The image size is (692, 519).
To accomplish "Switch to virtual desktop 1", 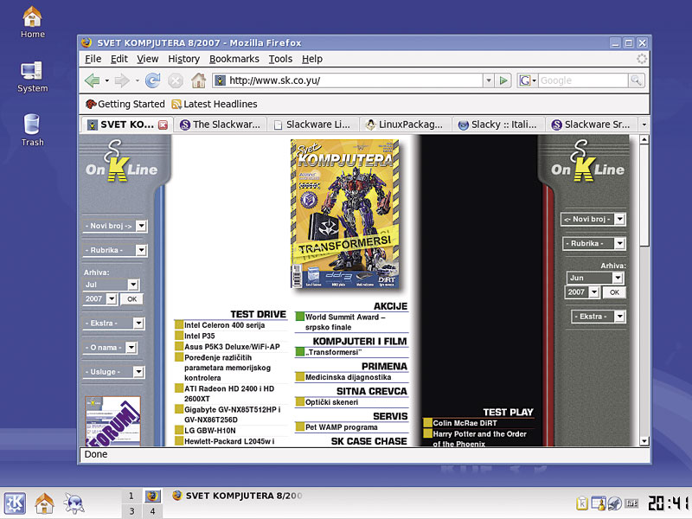I will [131, 496].
